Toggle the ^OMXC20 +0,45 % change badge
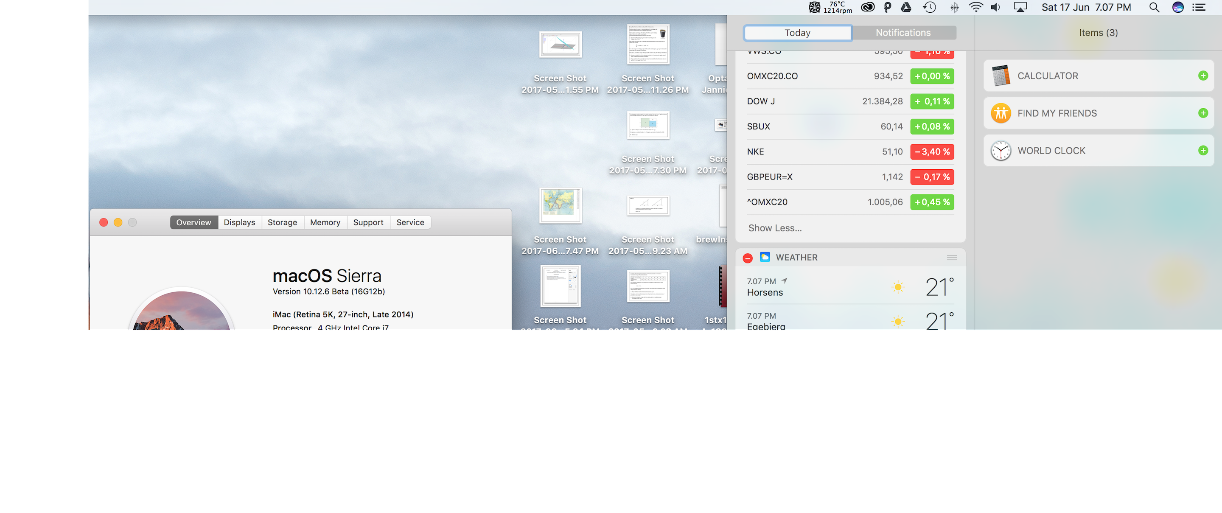Viewport: 1222px width, 513px height. coord(932,202)
